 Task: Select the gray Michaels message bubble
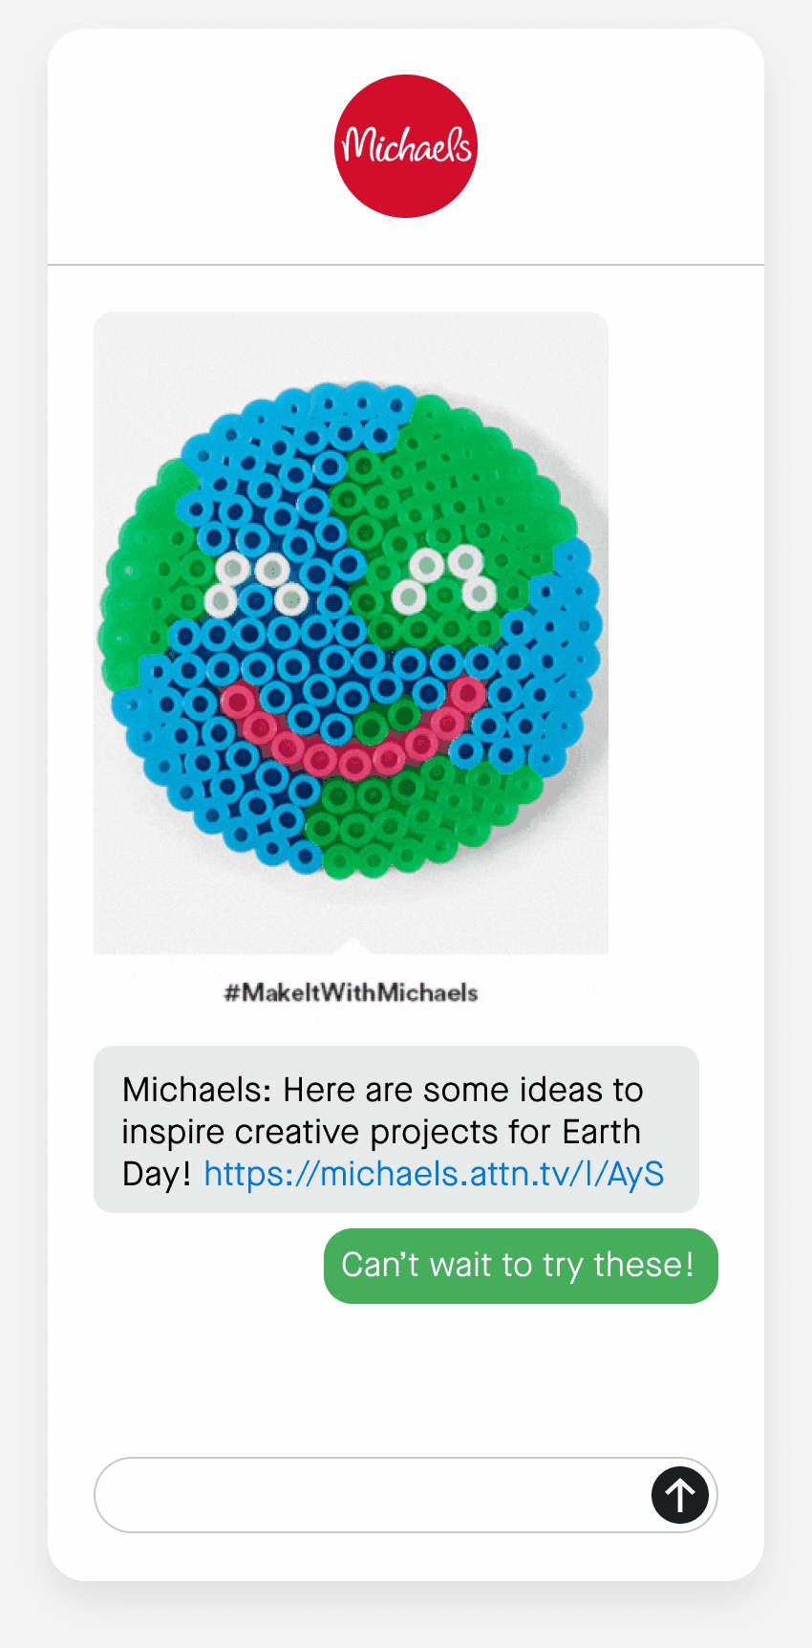pyautogui.click(x=396, y=1130)
